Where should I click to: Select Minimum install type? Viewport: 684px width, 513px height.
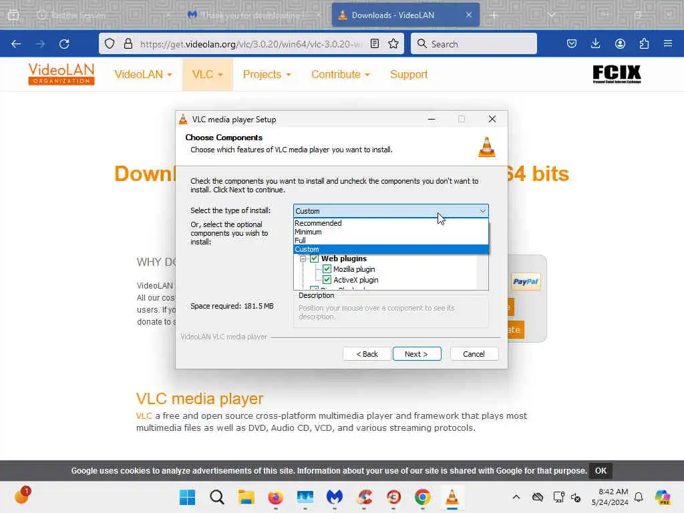391,232
